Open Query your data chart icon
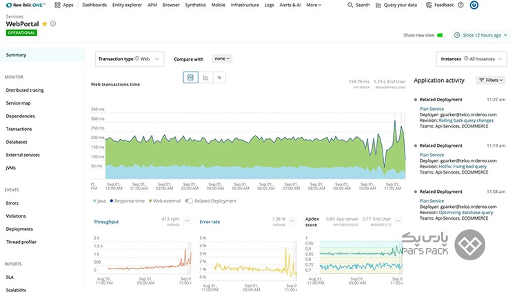The height and width of the screenshot is (292, 517). click(x=378, y=5)
